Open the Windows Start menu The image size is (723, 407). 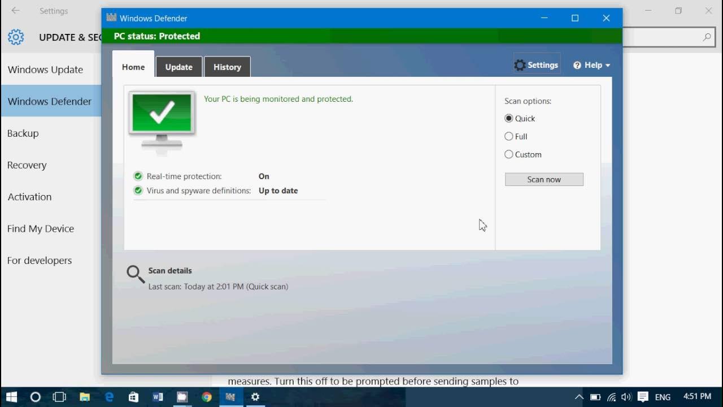point(11,397)
